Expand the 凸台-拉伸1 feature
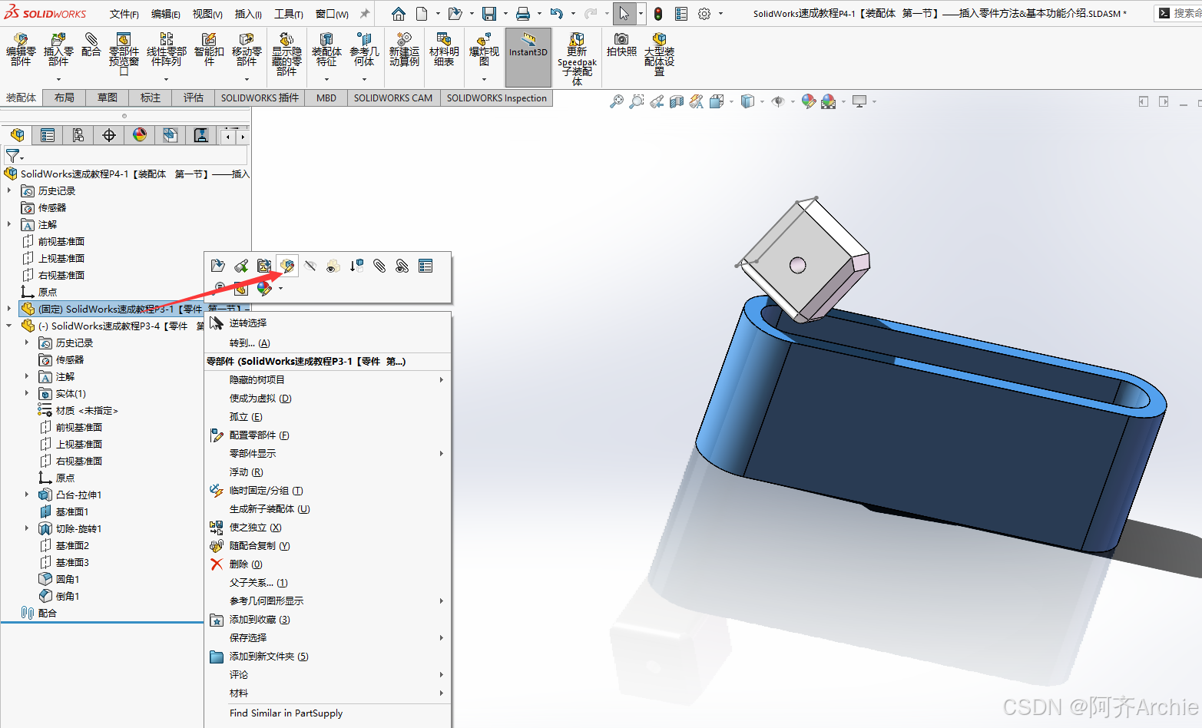Viewport: 1202px width, 728px height. click(27, 495)
